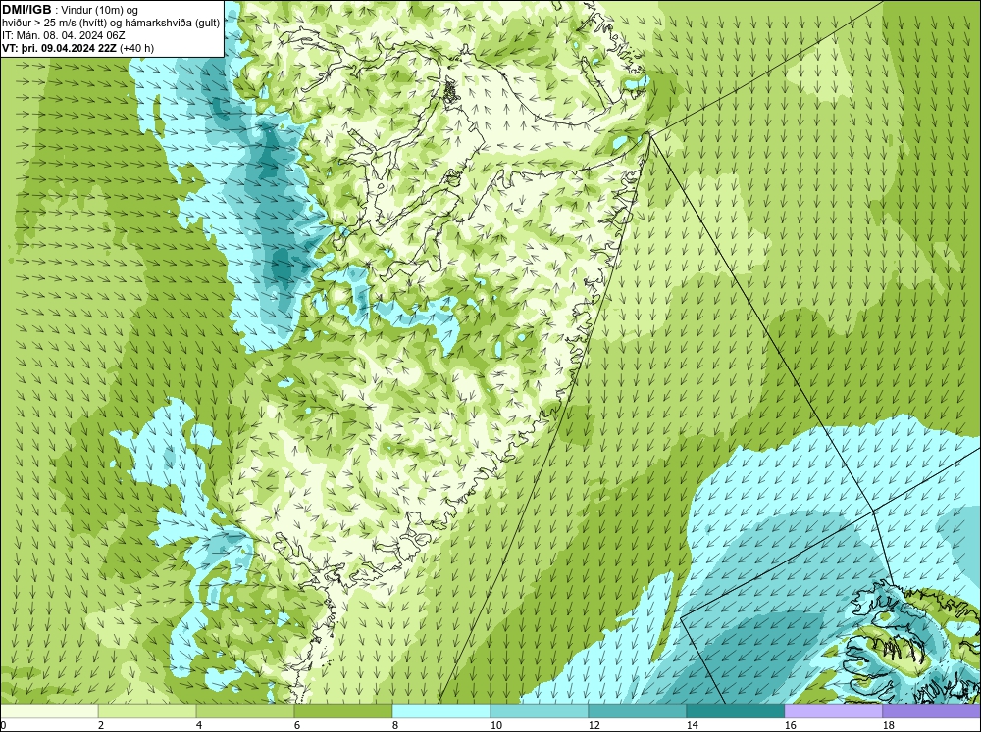Click the light purple 16–18 m/s legend swatch

(x=833, y=710)
